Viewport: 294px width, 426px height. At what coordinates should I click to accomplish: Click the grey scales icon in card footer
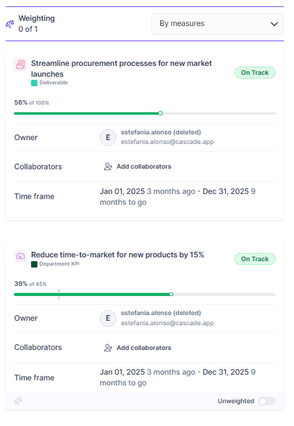coord(18,401)
